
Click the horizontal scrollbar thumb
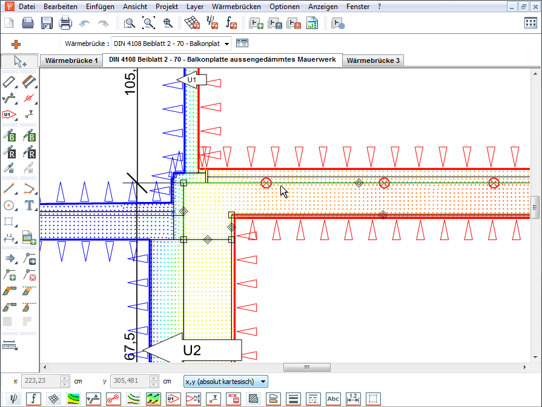pyautogui.click(x=306, y=367)
